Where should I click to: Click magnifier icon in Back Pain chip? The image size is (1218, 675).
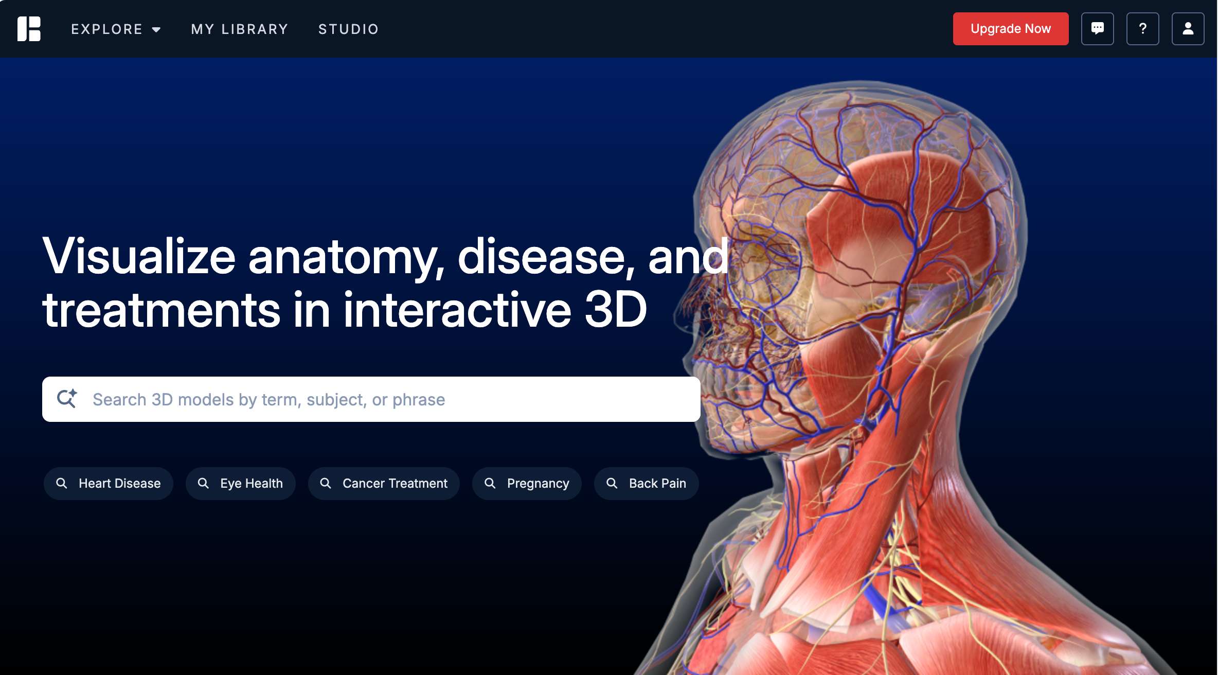tap(612, 483)
